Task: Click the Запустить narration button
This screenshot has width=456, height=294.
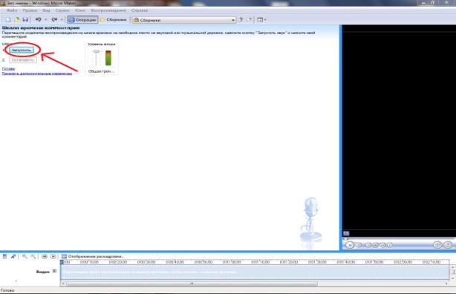Action: pyautogui.click(x=22, y=50)
